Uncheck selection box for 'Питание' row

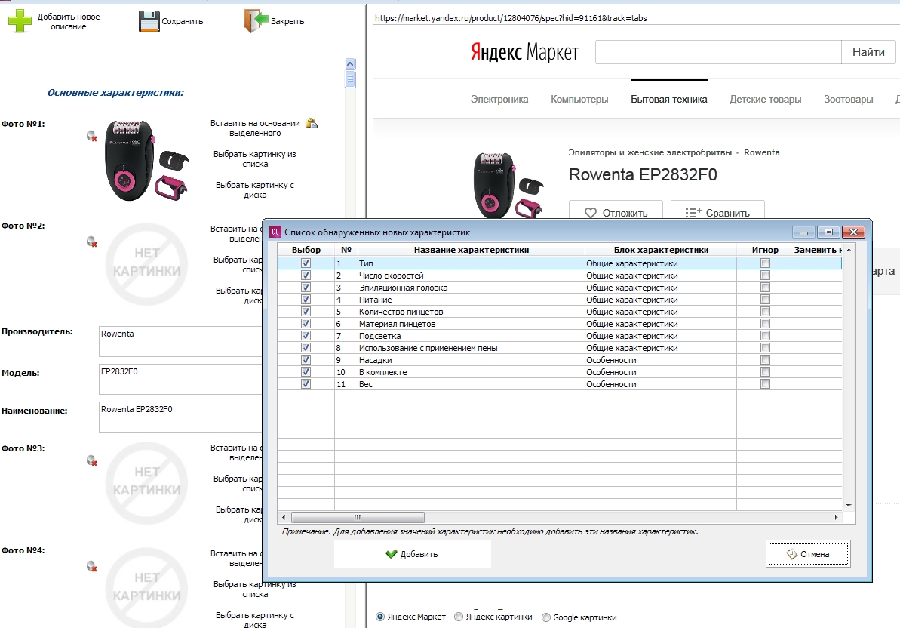(x=306, y=299)
